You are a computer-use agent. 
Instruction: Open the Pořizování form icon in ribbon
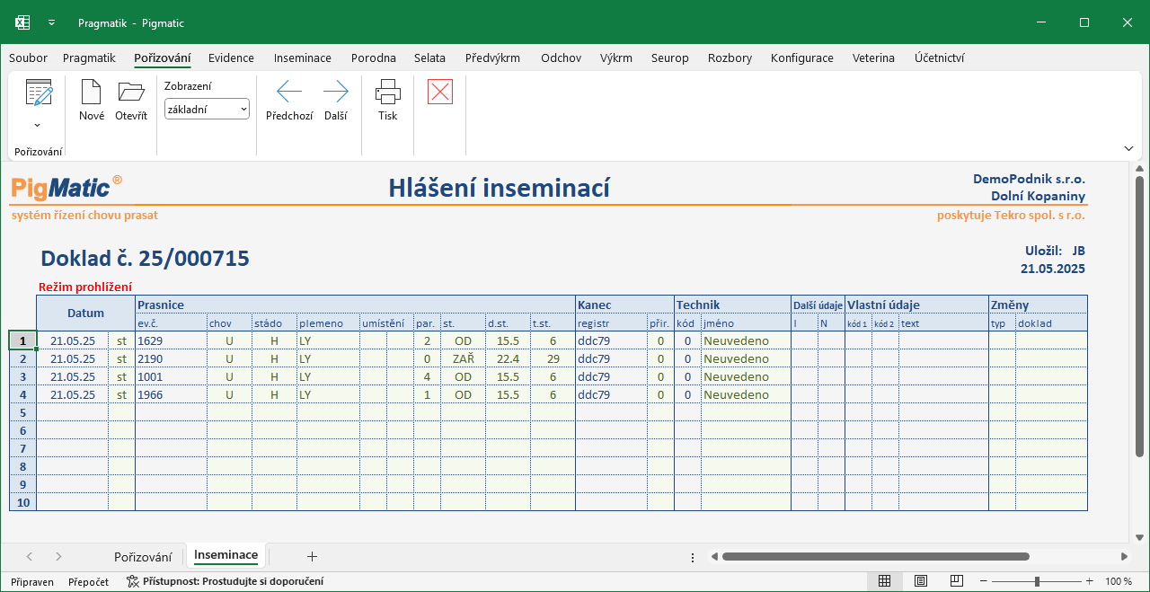(39, 93)
